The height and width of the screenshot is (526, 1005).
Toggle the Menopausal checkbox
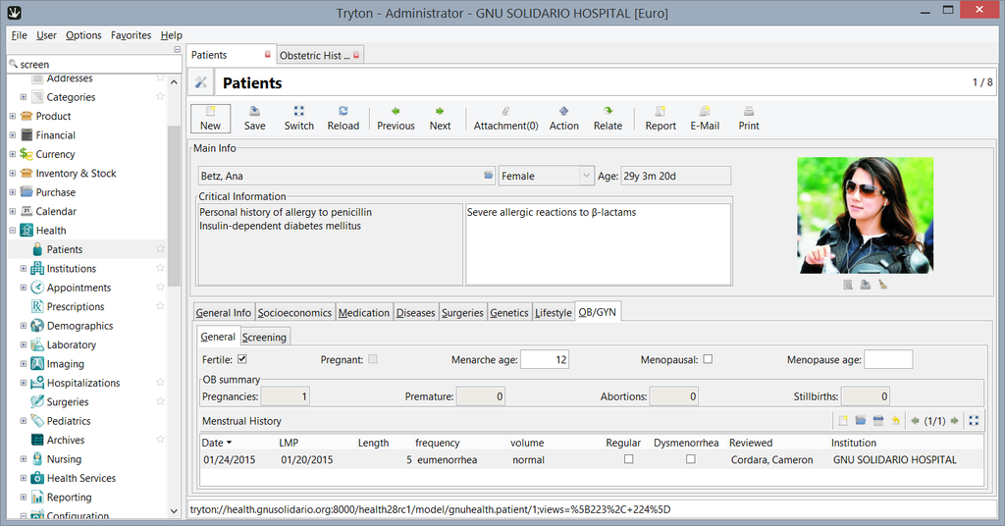[x=708, y=360]
